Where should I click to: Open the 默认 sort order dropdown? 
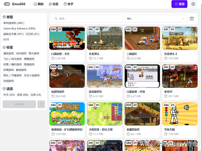tap(156, 19)
